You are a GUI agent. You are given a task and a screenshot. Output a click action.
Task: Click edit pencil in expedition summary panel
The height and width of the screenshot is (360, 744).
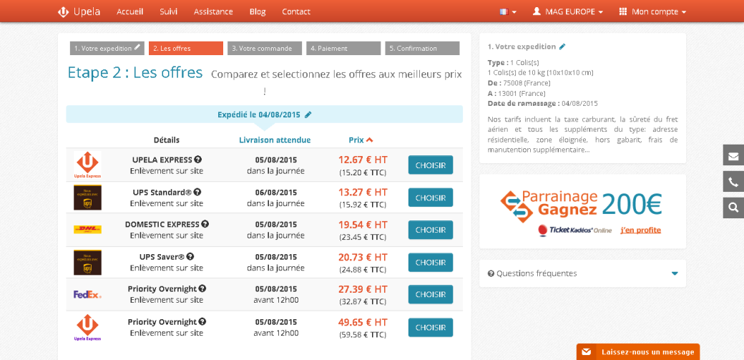[x=562, y=47]
